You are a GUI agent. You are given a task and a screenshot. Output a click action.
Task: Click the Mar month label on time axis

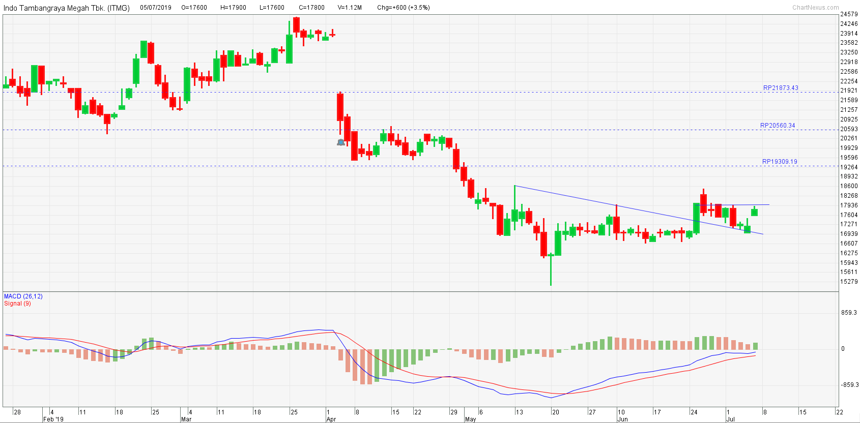tap(186, 419)
